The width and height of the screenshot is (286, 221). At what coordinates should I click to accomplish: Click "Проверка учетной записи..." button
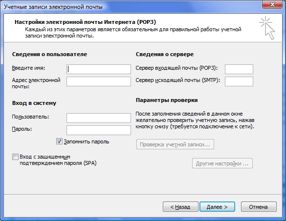(x=175, y=144)
